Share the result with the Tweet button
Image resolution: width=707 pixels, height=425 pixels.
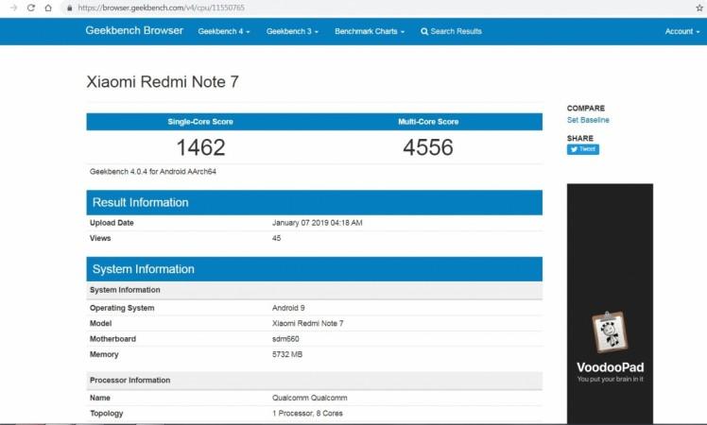pos(582,149)
